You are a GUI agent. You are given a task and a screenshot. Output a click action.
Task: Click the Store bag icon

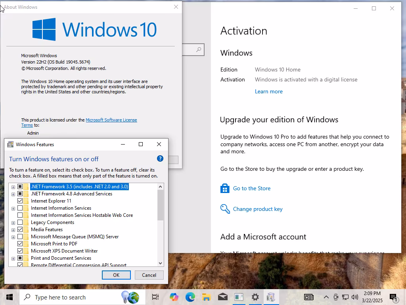pyautogui.click(x=225, y=188)
